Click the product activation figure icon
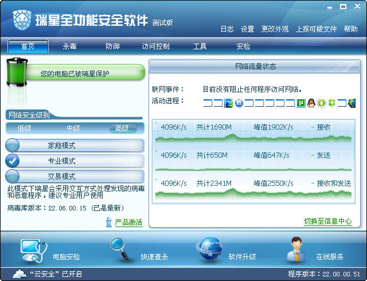 click(x=108, y=223)
